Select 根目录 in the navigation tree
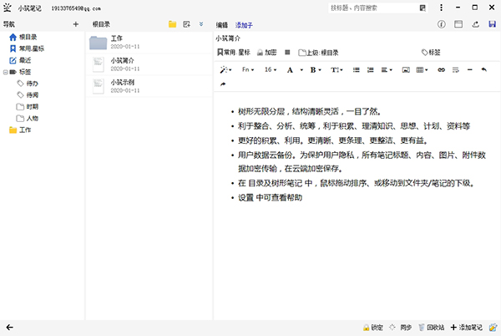This screenshot has height=336, width=501. (27, 37)
